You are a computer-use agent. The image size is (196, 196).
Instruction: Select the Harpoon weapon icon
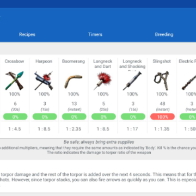click(44, 81)
